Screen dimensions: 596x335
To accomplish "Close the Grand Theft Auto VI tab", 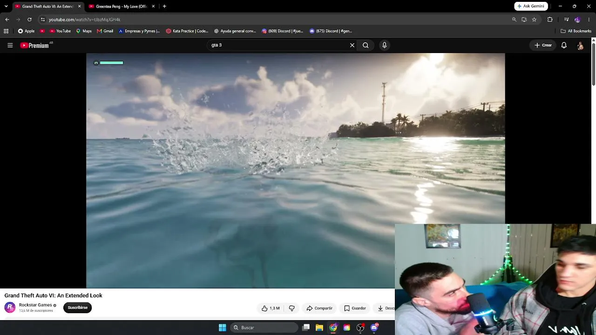I will click(x=79, y=7).
